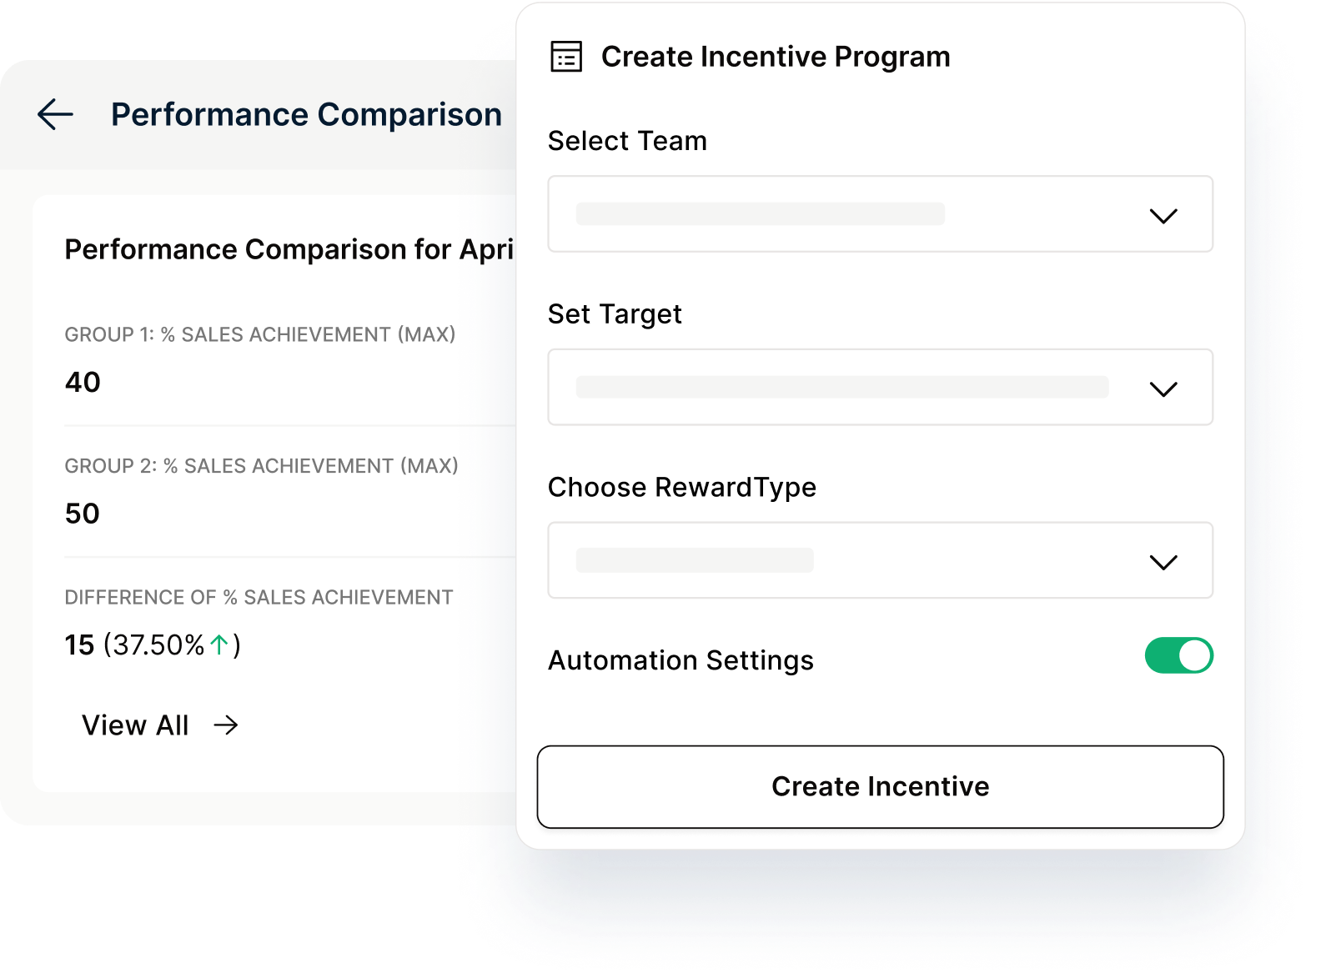Viewport: 1331px width, 973px height.
Task: Open the Set Target dropdown
Action: pyautogui.click(x=880, y=388)
